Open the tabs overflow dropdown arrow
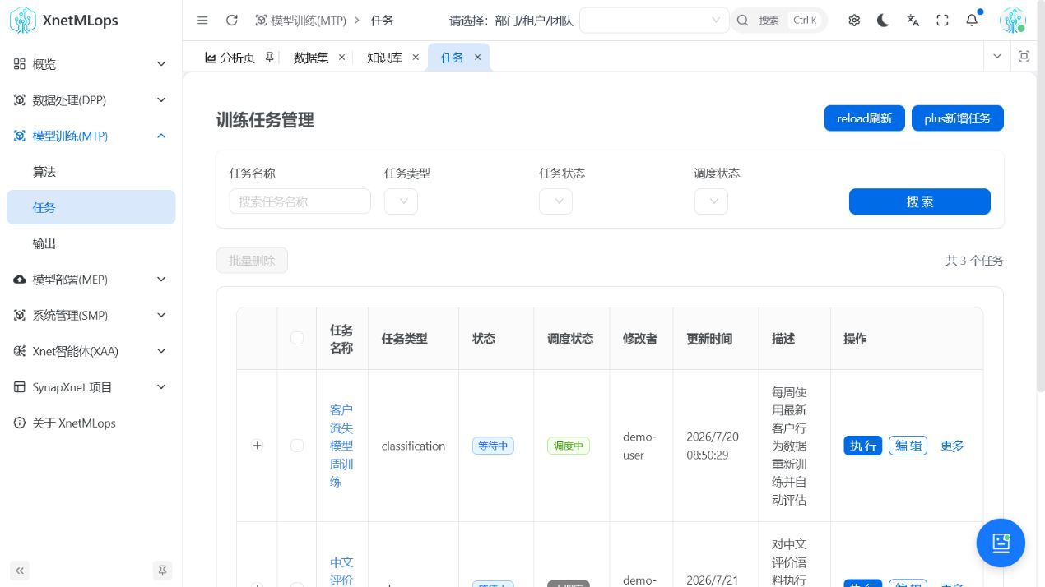 [x=997, y=56]
